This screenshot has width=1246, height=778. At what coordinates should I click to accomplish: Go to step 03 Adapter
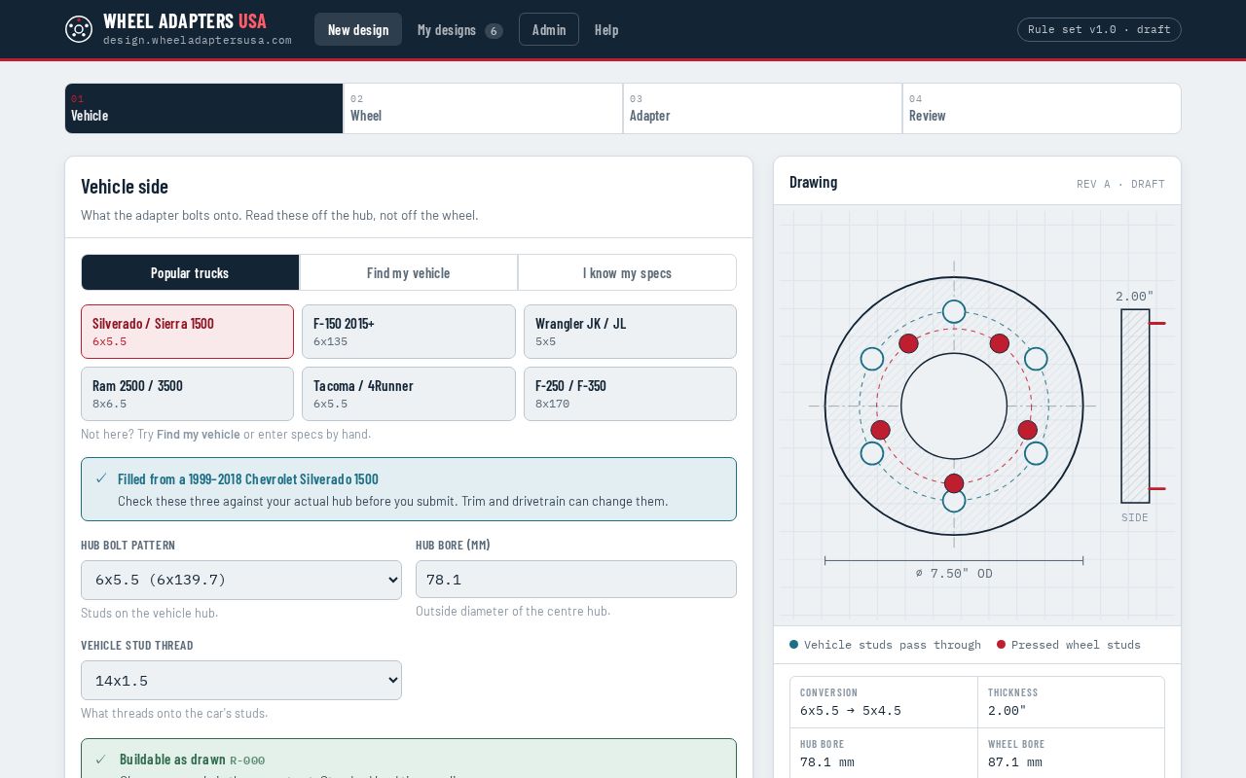pos(763,108)
